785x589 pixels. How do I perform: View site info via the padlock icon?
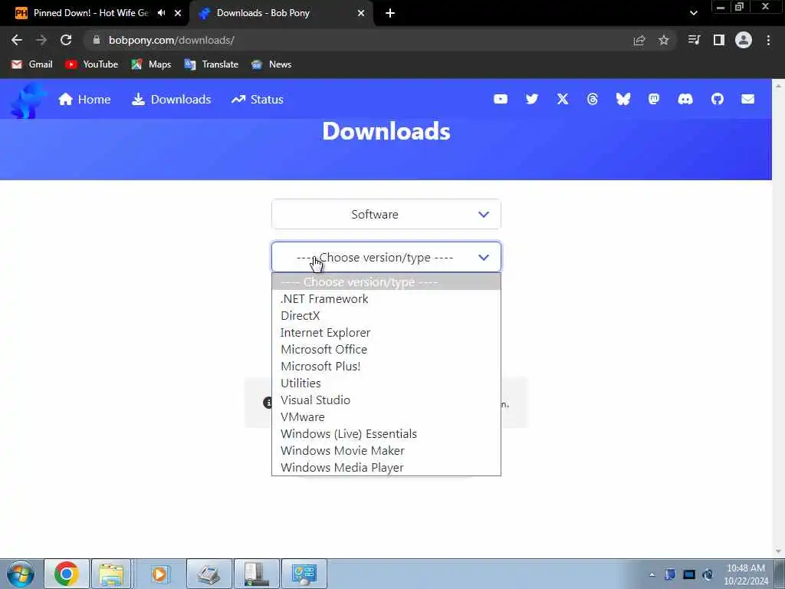[97, 40]
